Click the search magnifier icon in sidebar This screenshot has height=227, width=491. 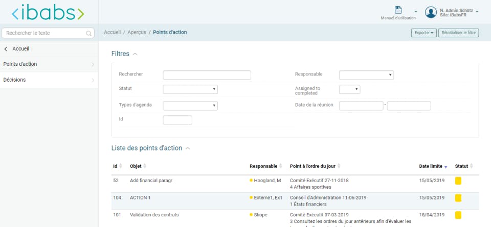pyautogui.click(x=89, y=34)
